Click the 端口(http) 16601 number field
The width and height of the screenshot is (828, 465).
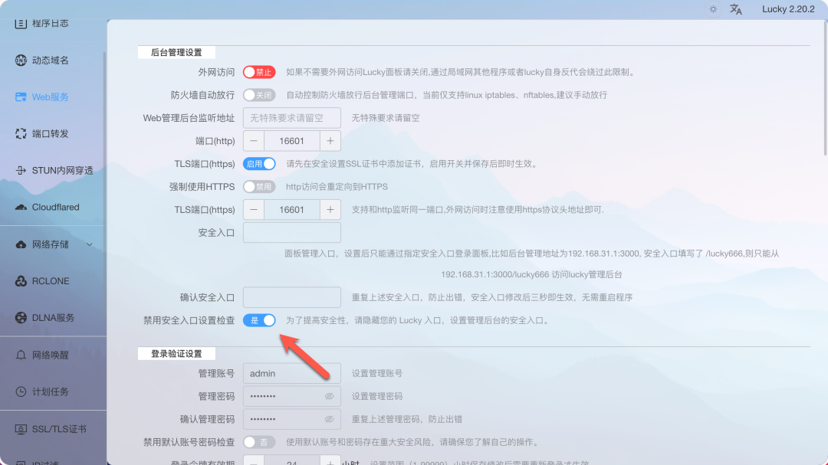291,141
